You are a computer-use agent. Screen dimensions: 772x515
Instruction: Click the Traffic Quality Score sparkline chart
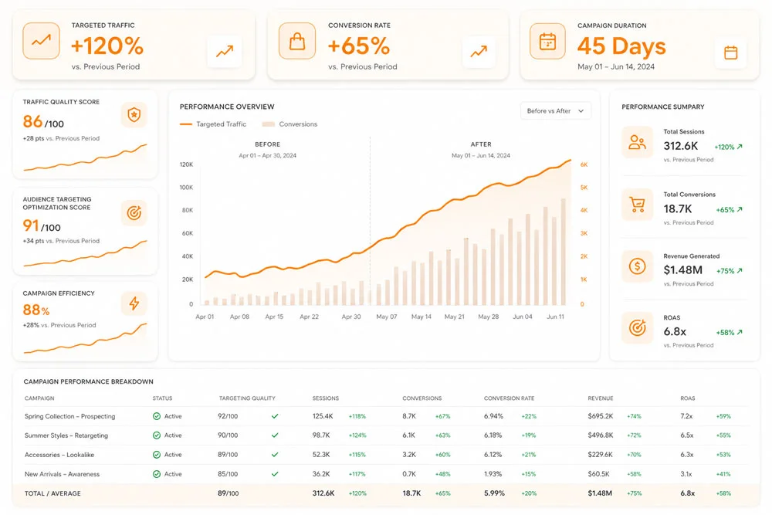pos(85,158)
